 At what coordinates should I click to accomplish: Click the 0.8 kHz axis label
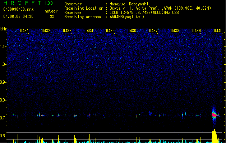pyautogui.click(x=3, y=100)
